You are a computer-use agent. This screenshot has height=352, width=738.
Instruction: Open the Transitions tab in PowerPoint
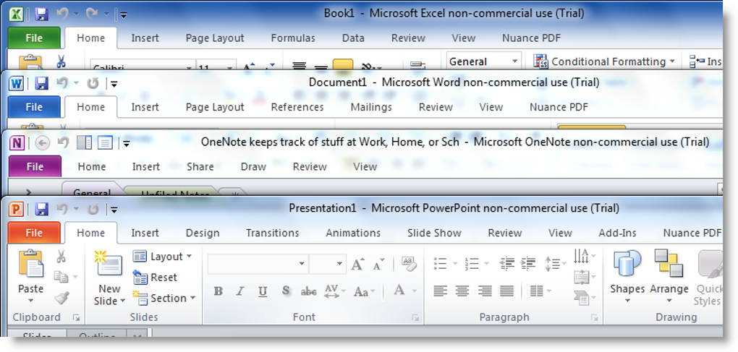tap(273, 233)
